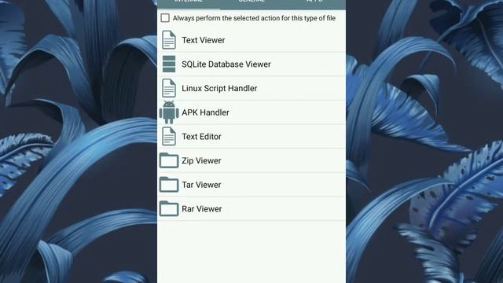
Task: Select the "Text Viewer" label
Action: [x=204, y=40]
